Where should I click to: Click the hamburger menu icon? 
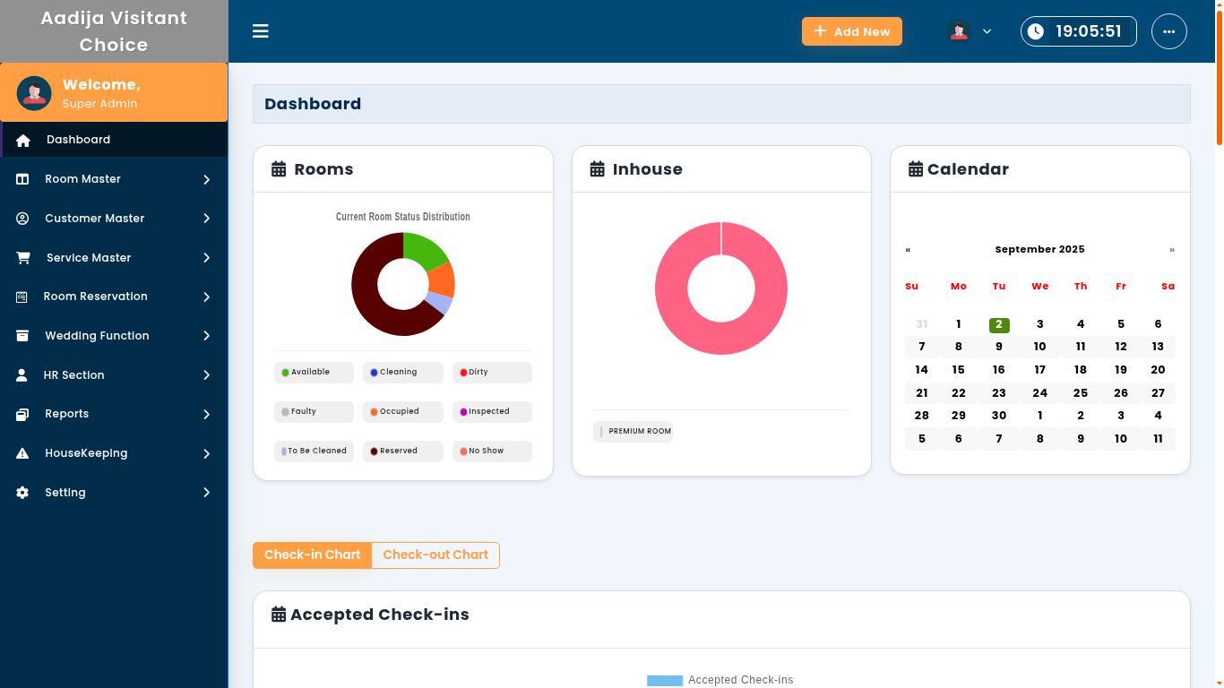coord(261,31)
